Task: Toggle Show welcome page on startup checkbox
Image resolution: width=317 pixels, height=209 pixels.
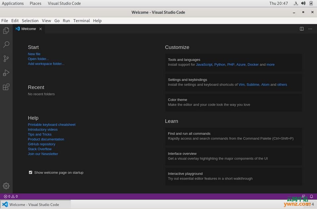Action: click(x=30, y=173)
